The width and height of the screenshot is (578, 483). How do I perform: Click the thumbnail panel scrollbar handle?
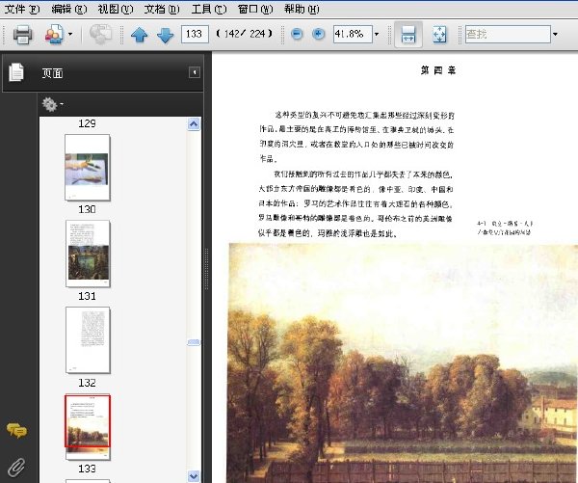[x=194, y=342]
